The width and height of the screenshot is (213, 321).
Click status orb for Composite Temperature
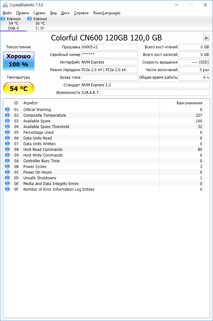coord(7,115)
